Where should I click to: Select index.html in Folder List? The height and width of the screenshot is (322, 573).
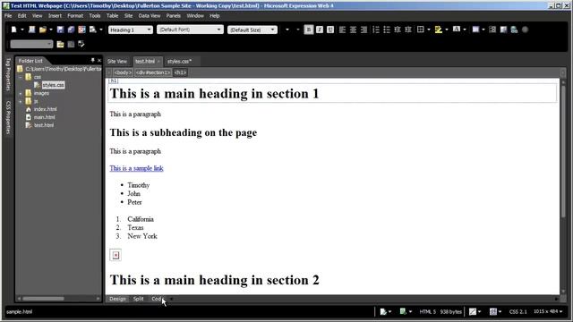point(46,109)
